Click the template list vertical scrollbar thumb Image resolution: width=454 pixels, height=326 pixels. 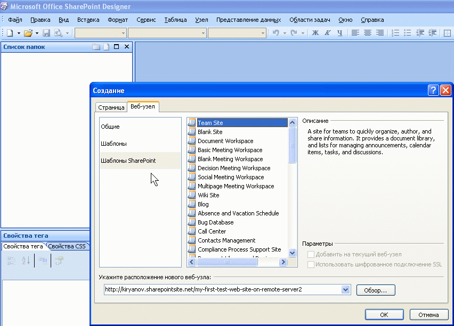coord(292,145)
